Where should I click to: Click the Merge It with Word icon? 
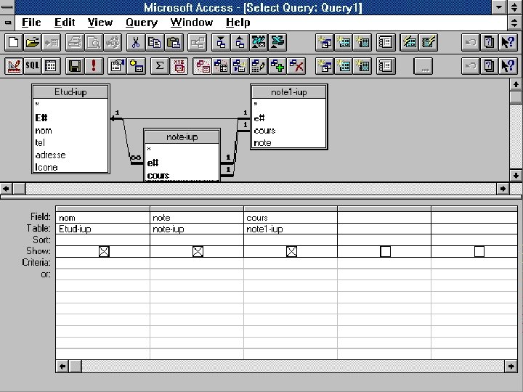tap(259, 42)
